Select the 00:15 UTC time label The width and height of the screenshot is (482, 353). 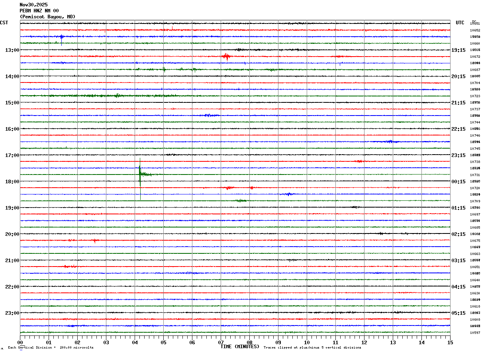pyautogui.click(x=458, y=182)
